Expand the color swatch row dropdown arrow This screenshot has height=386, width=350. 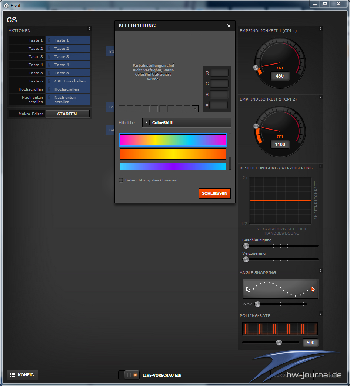coord(195,109)
